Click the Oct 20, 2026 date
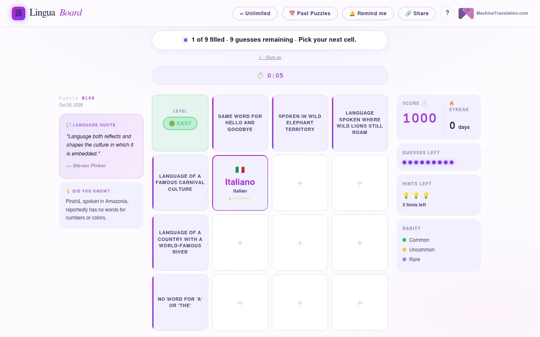 (x=71, y=105)
